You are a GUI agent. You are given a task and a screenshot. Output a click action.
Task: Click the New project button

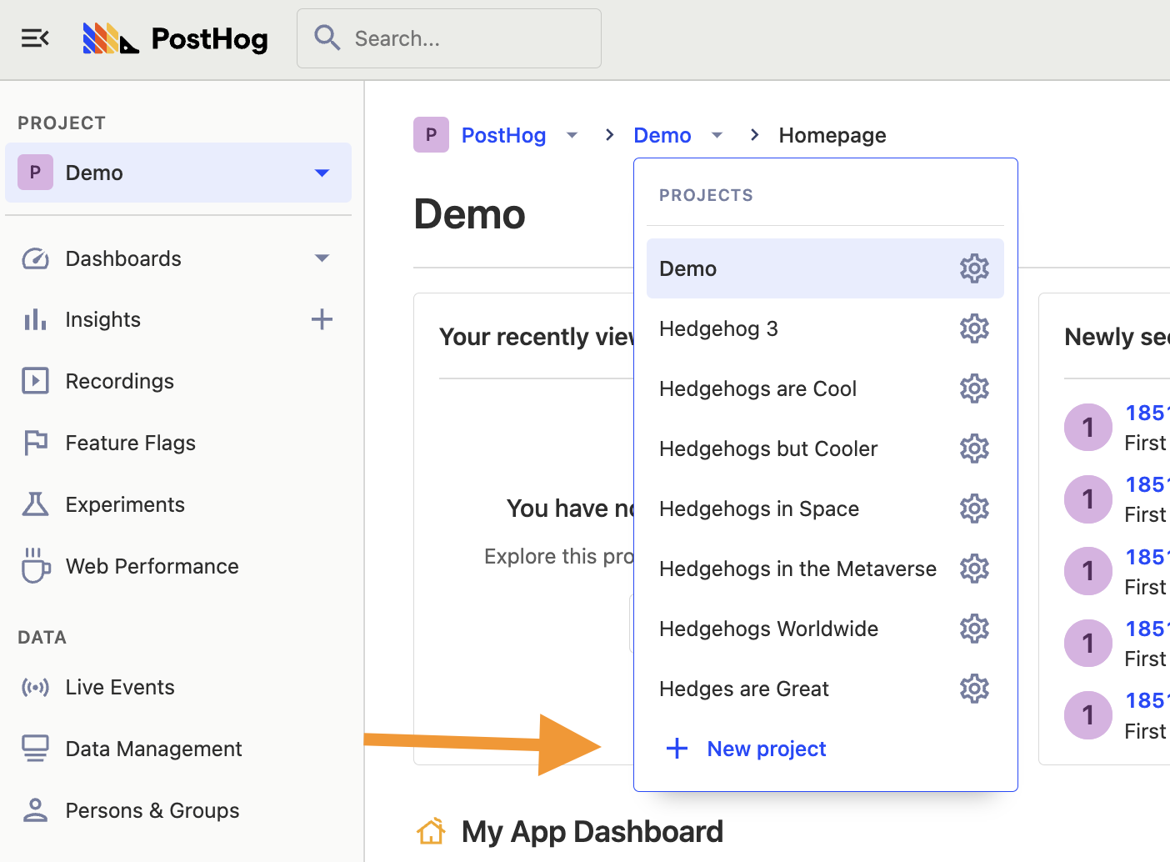(x=766, y=749)
